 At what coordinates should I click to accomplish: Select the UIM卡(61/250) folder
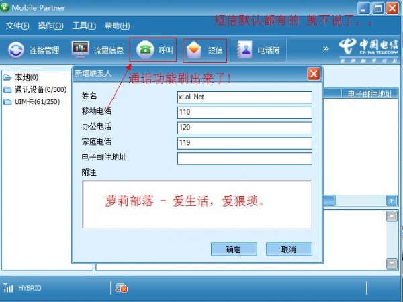(37, 102)
